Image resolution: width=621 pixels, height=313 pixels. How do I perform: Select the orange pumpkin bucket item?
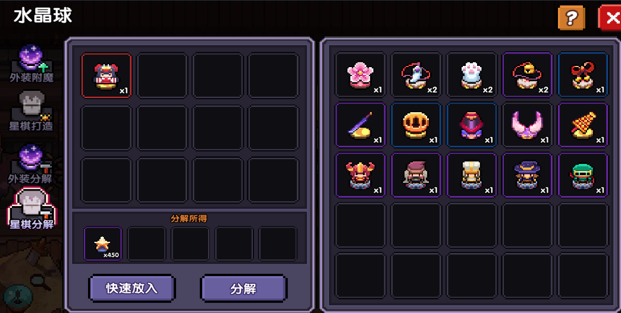click(x=416, y=125)
